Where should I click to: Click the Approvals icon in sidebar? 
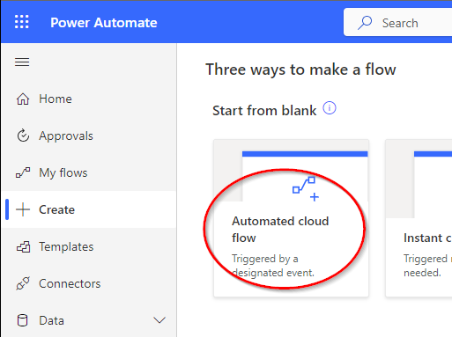23,136
